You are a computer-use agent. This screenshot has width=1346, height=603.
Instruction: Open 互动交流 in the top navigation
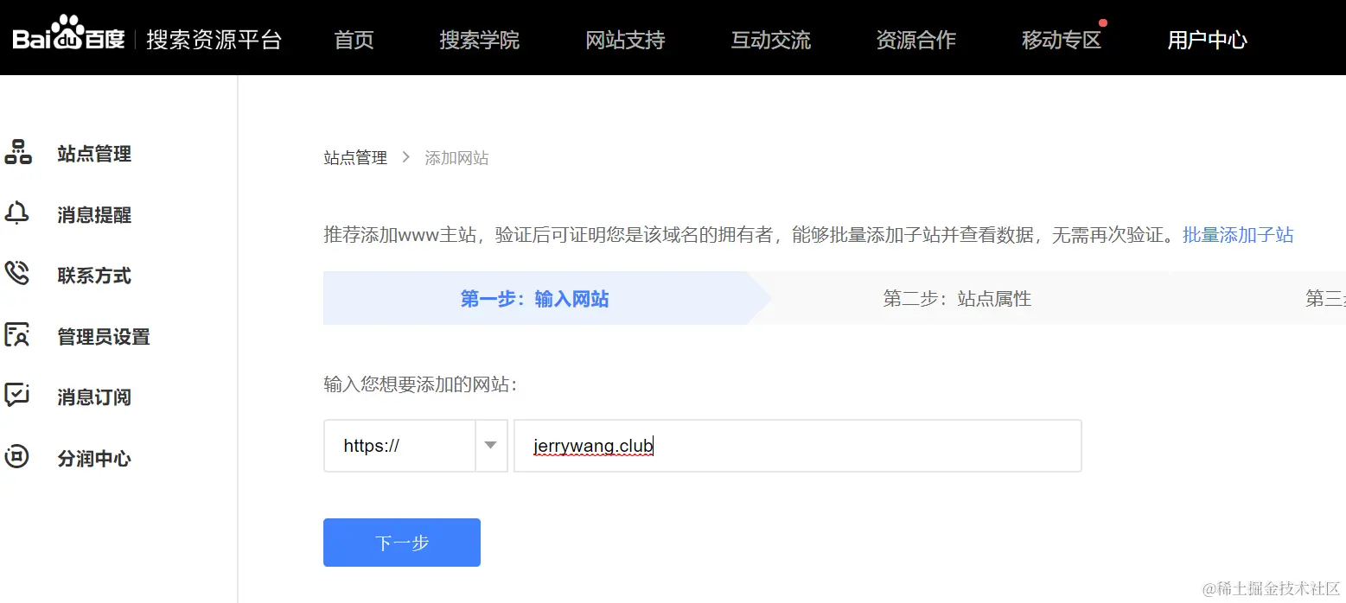point(771,40)
